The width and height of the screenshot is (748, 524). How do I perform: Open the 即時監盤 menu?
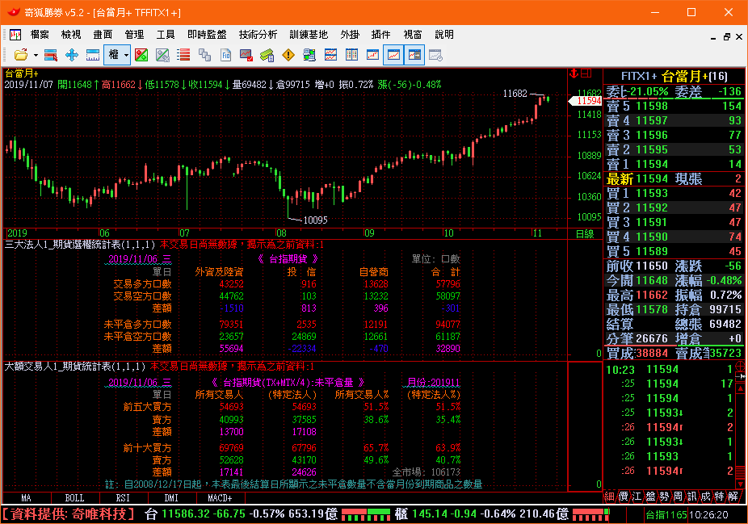(207, 35)
